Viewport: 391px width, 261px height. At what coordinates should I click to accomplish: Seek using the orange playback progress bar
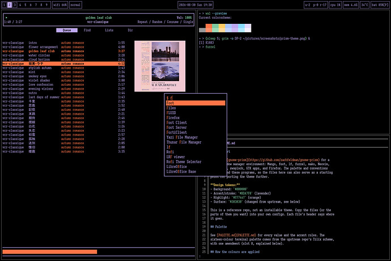(x=50, y=252)
